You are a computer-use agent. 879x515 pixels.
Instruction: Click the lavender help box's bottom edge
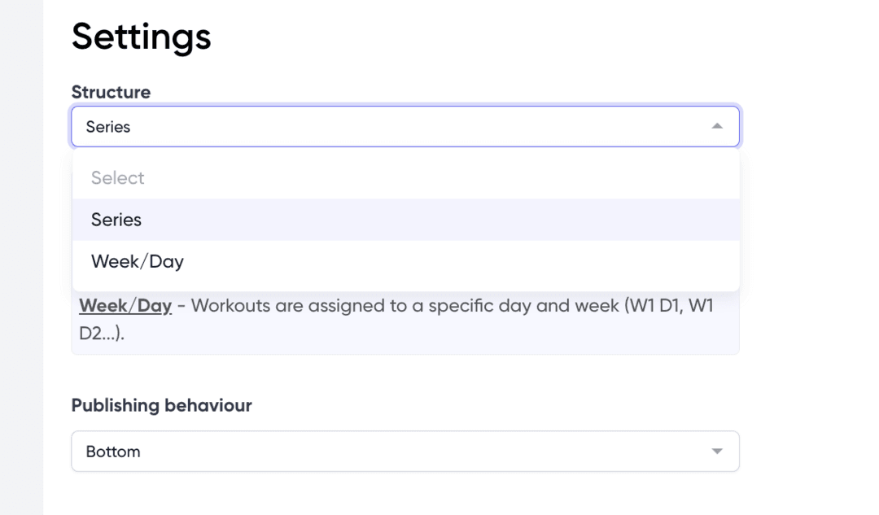(405, 352)
